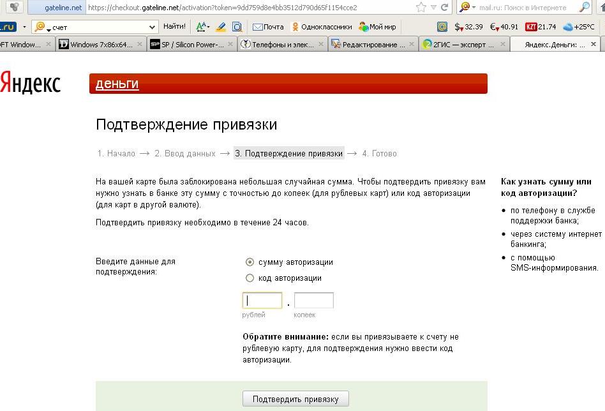Open the 'Почта' mail toolbar button
This screenshot has width=605, height=411.
click(x=268, y=27)
